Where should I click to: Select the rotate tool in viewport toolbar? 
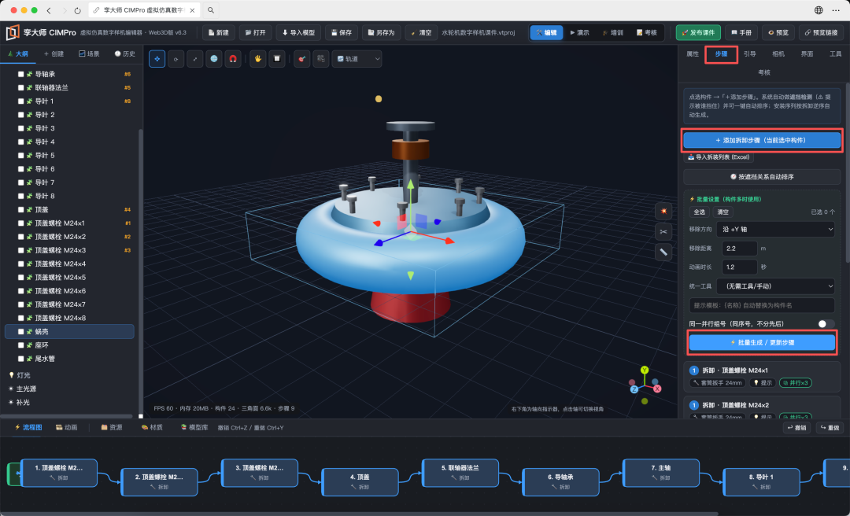click(176, 58)
